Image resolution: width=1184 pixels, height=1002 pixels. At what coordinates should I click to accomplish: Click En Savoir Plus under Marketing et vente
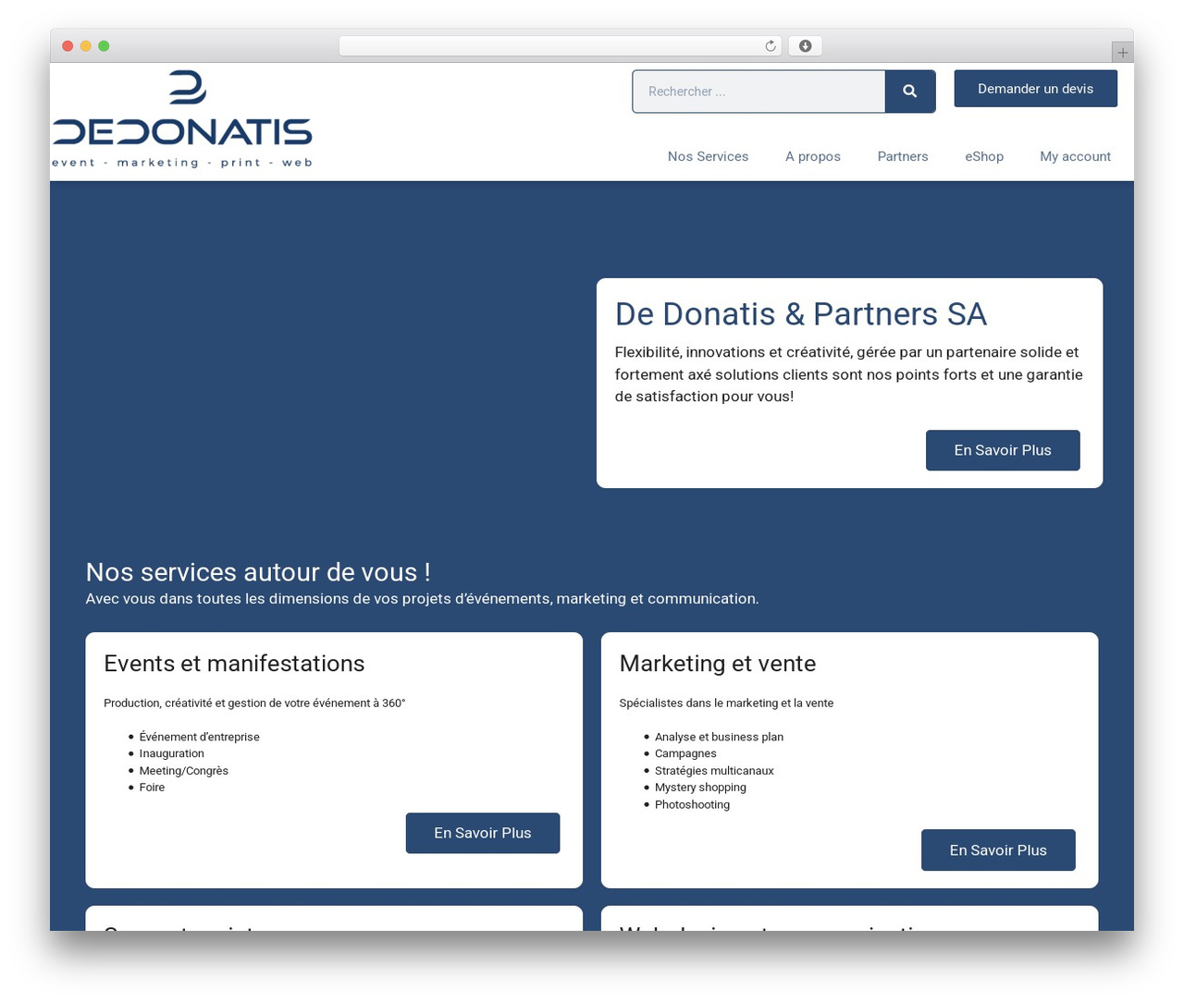pyautogui.click(x=998, y=850)
